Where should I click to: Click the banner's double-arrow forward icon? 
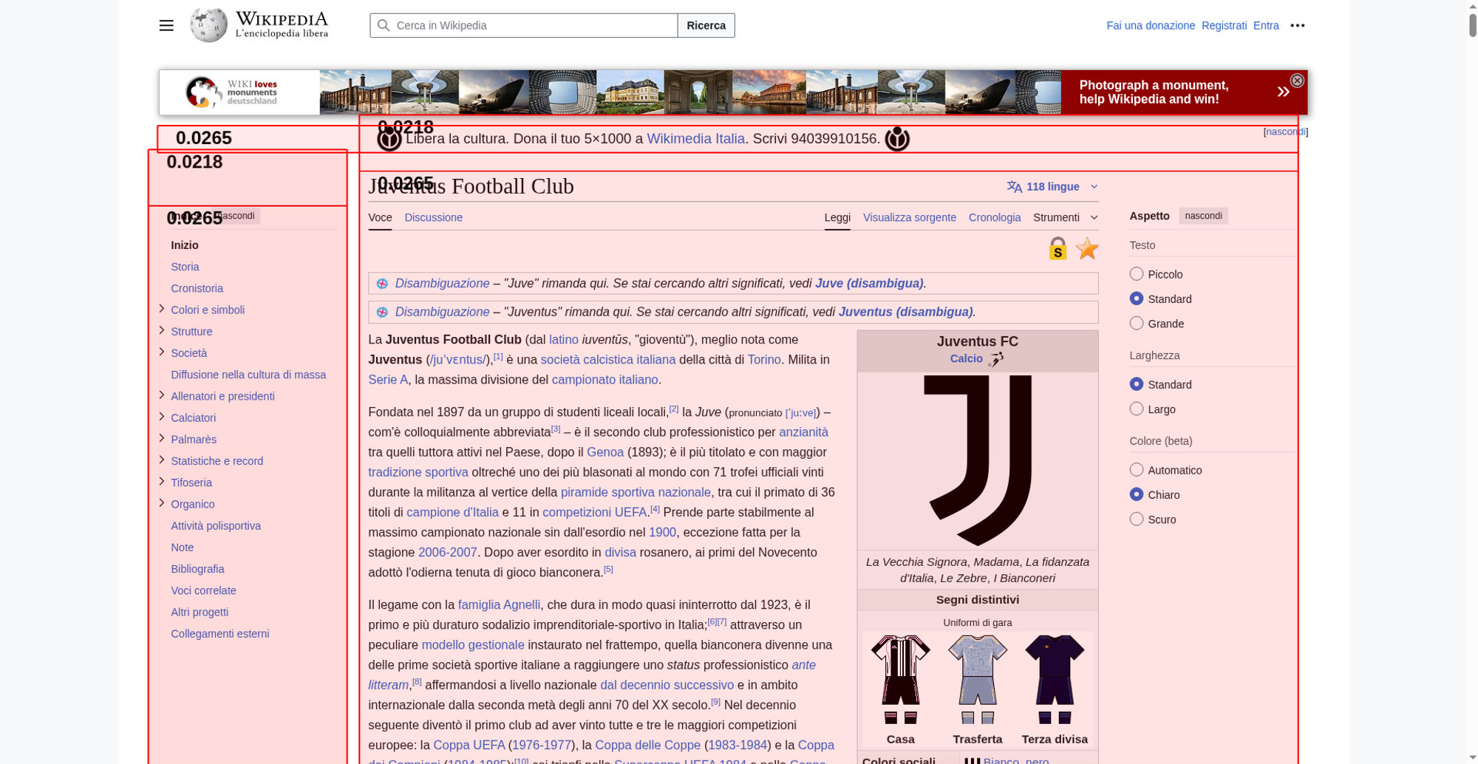[1283, 92]
